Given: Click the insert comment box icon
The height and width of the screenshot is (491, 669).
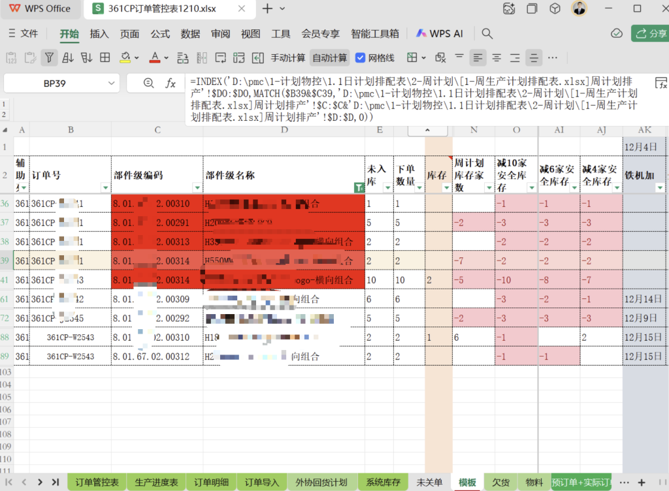Looking at the screenshot, I should (221, 57).
